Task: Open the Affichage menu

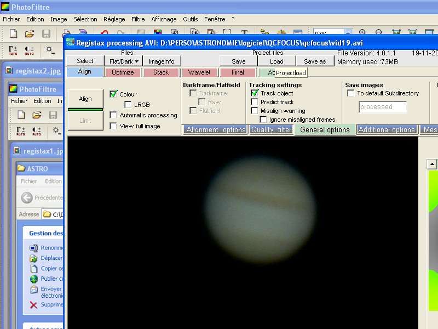Action: pyautogui.click(x=164, y=19)
